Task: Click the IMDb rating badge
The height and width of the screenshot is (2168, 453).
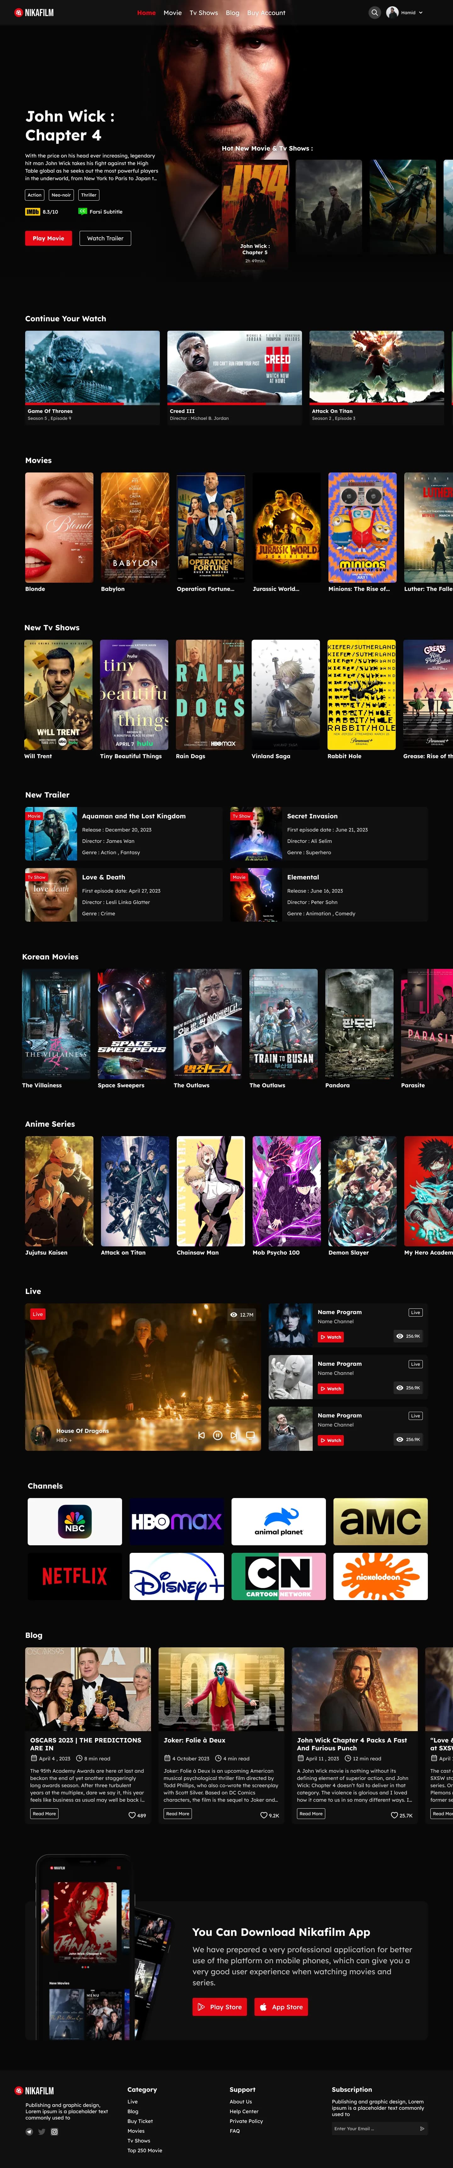Action: 32,212
